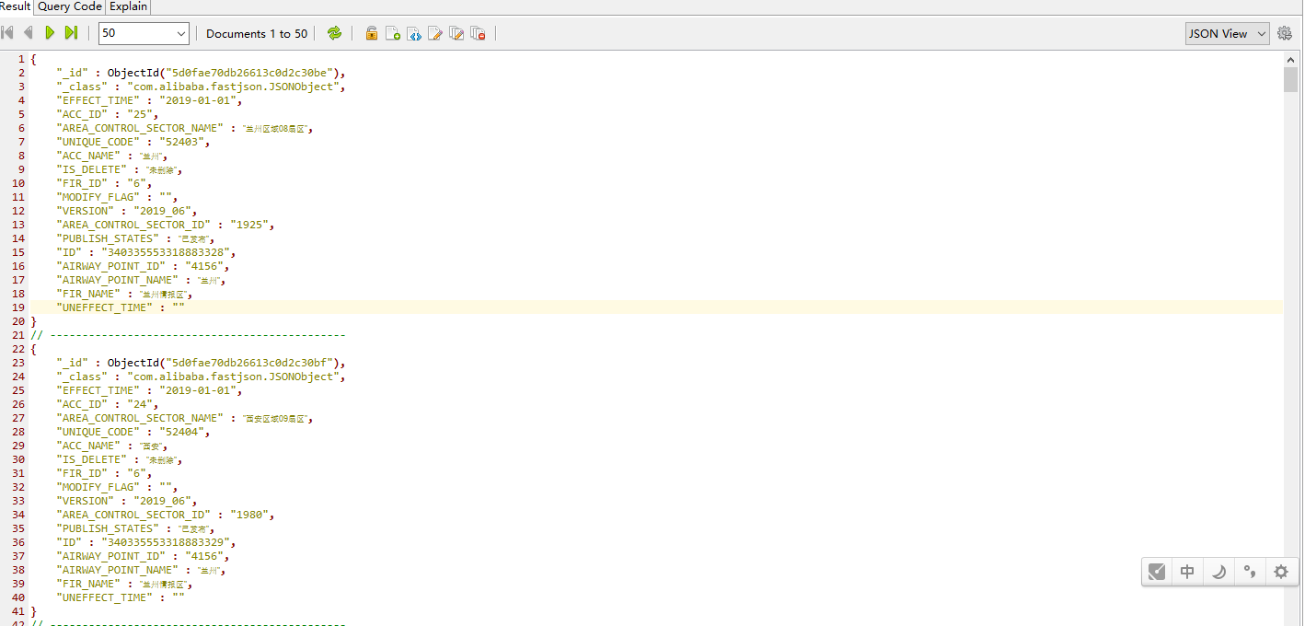This screenshot has height=626, width=1305.
Task: Switch to the Query Code tab
Action: (70, 6)
